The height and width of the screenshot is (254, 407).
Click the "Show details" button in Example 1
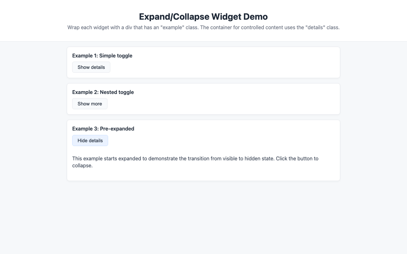click(x=91, y=67)
